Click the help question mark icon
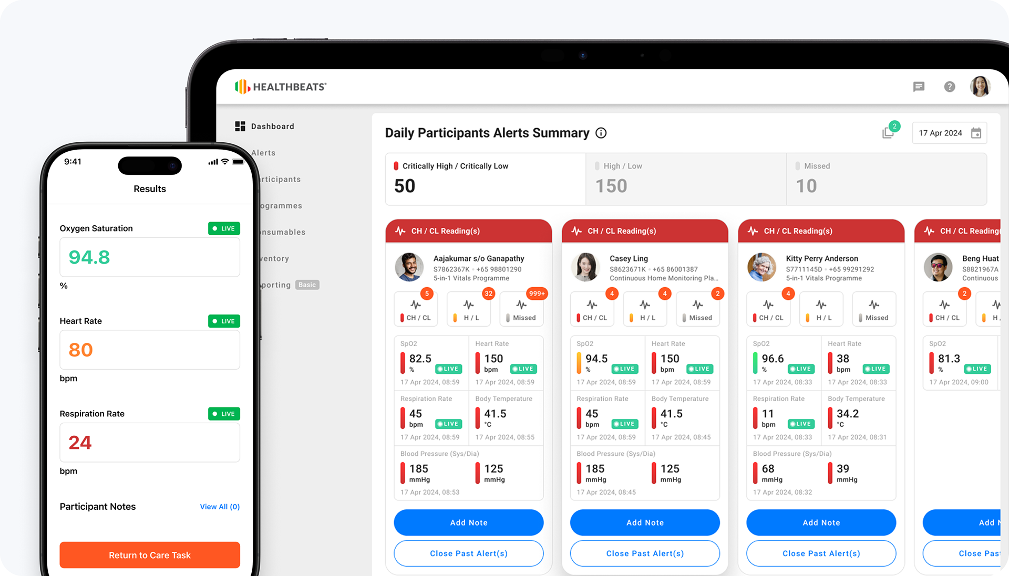 949,87
